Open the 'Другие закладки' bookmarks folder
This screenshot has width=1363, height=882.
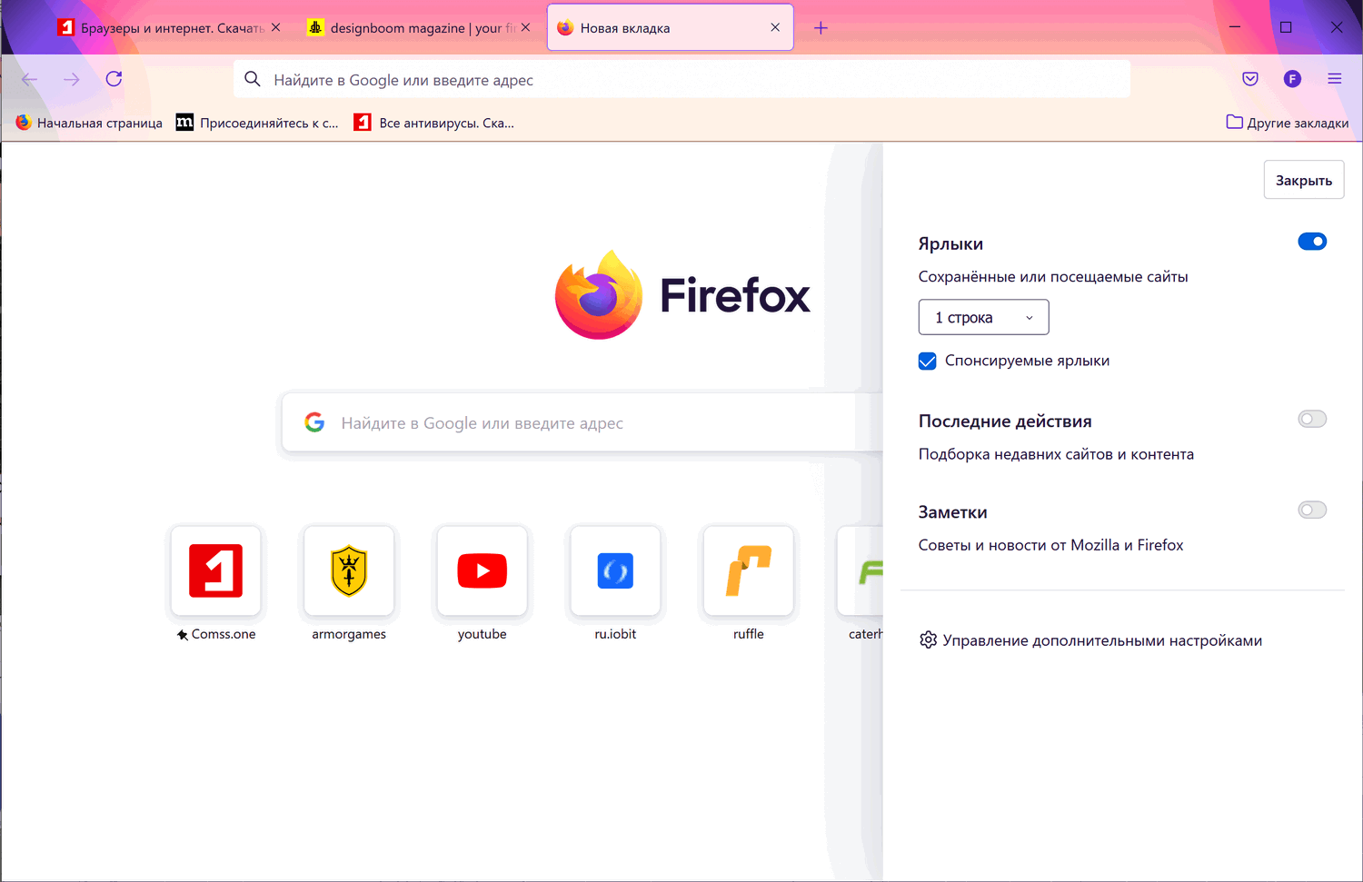(x=1288, y=123)
